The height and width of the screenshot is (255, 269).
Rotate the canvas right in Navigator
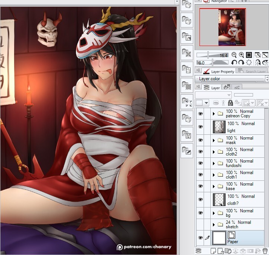241,62
